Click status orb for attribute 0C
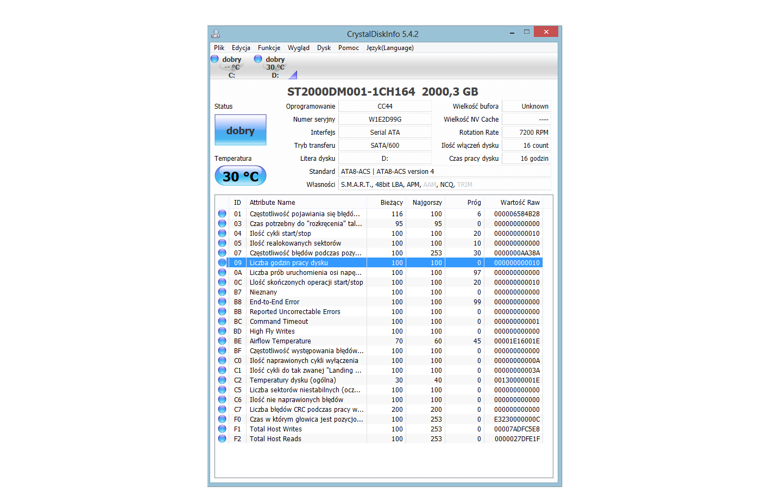Image resolution: width=782 pixels, height=489 pixels. pos(222,282)
